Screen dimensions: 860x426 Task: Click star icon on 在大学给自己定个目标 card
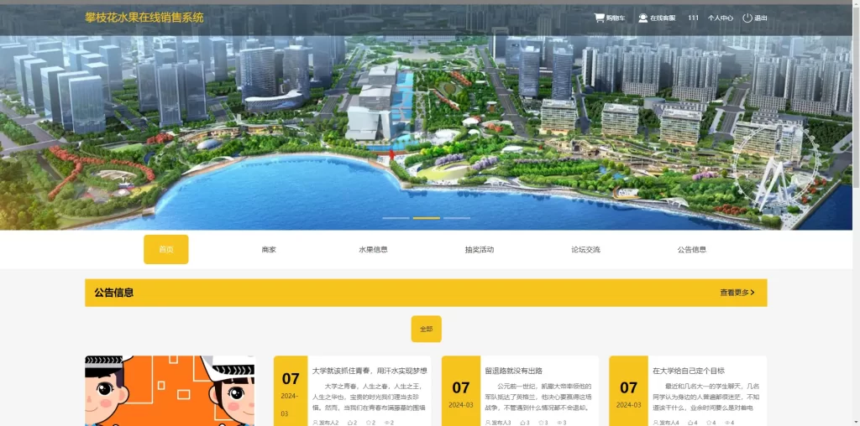coord(709,423)
